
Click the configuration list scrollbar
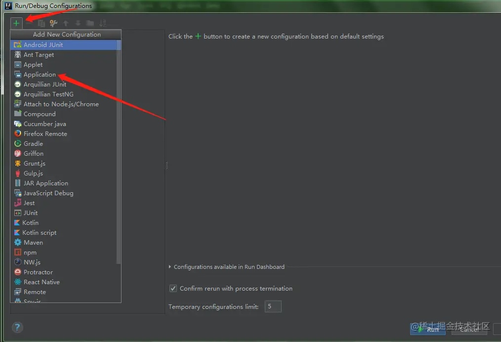coord(119,152)
